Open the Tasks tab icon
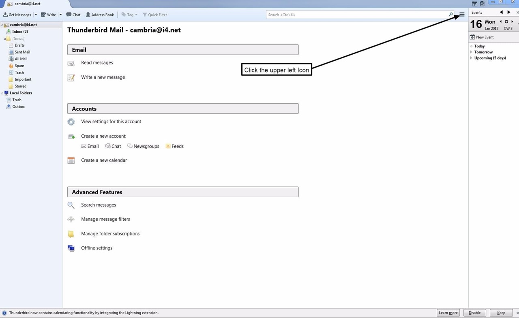 click(482, 4)
